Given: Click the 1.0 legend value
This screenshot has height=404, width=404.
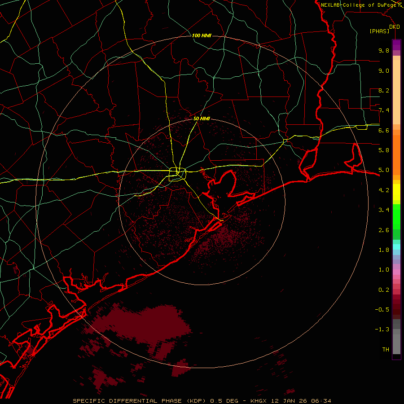Looking at the screenshot, I should pyautogui.click(x=384, y=270).
